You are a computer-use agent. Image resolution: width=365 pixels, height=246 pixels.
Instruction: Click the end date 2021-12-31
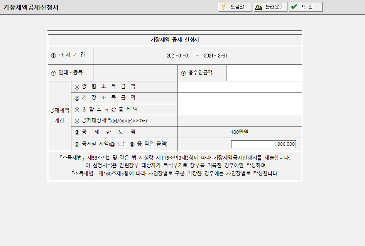[x=216, y=56]
